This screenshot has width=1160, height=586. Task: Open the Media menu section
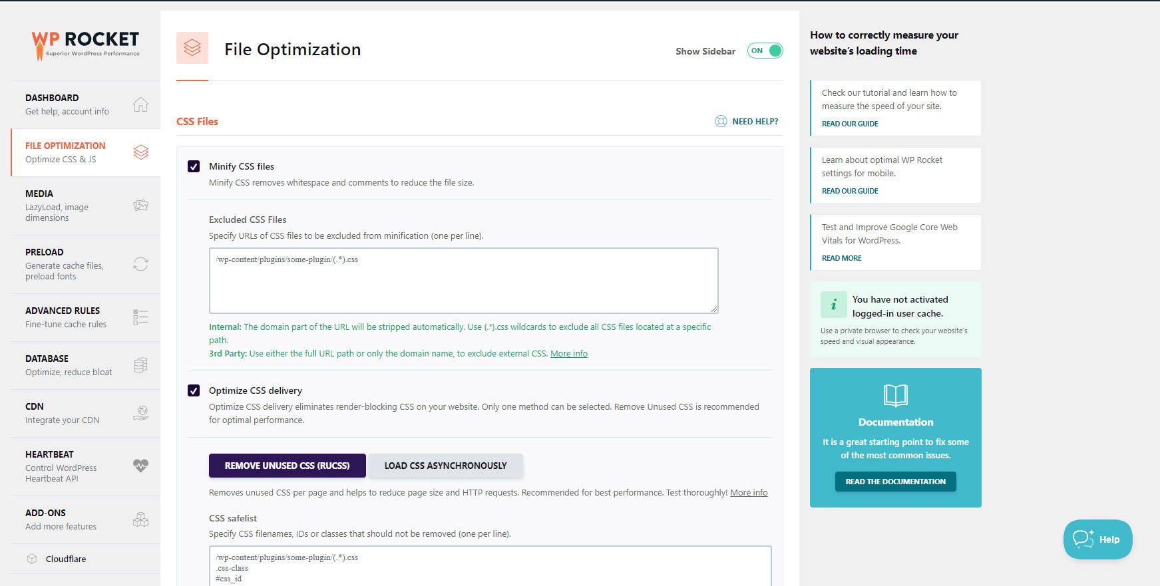pos(85,206)
